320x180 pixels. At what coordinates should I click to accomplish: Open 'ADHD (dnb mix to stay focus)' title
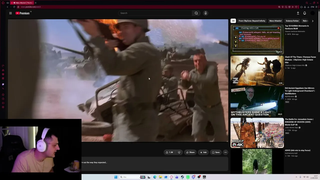(297, 150)
